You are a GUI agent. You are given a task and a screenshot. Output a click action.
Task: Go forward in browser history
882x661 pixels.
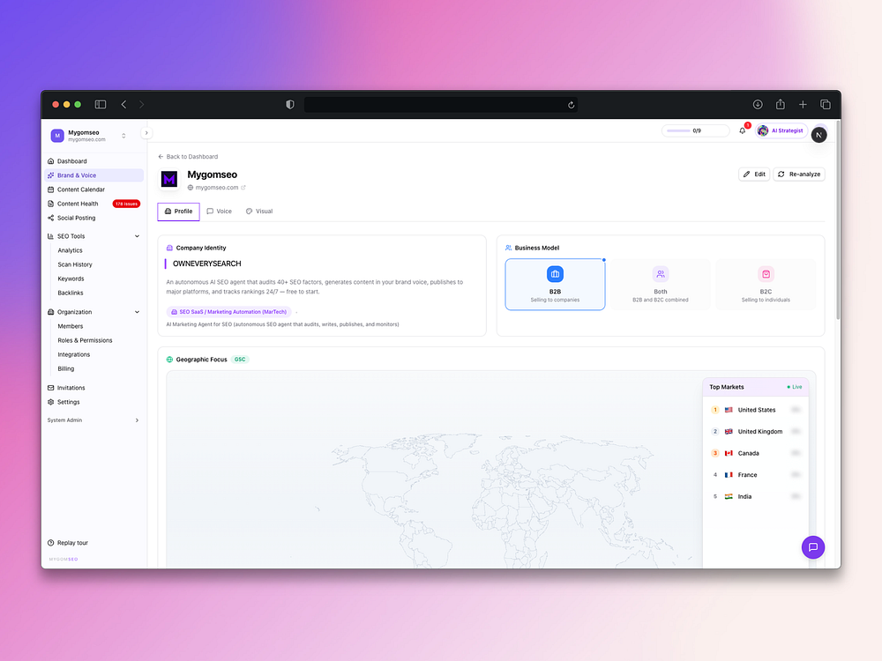click(142, 105)
